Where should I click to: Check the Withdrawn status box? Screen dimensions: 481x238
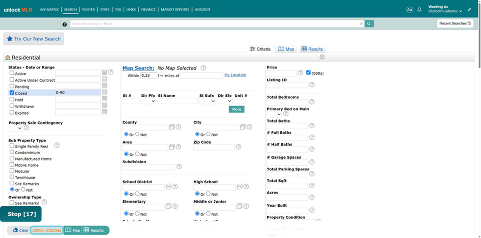pos(12,106)
